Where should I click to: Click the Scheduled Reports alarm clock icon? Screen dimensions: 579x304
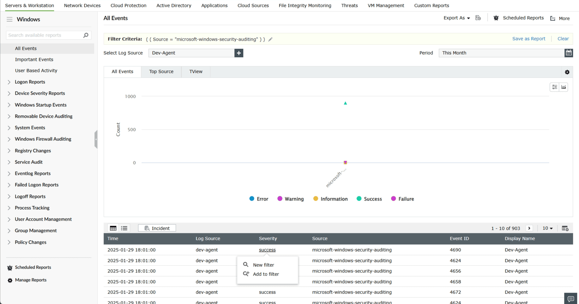[x=496, y=18]
